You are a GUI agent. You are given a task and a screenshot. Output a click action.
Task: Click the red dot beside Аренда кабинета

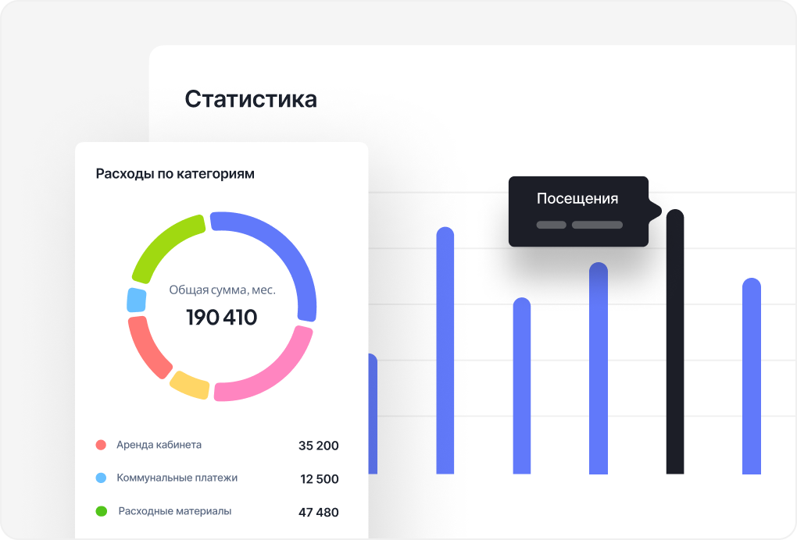tap(99, 444)
